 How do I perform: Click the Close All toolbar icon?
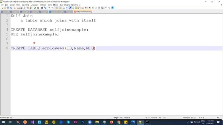(18, 8)
